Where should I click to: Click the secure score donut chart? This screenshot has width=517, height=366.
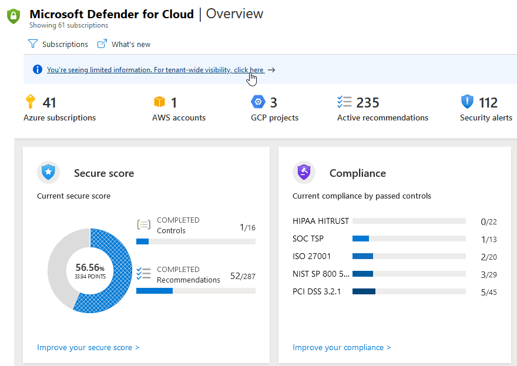pyautogui.click(x=90, y=271)
